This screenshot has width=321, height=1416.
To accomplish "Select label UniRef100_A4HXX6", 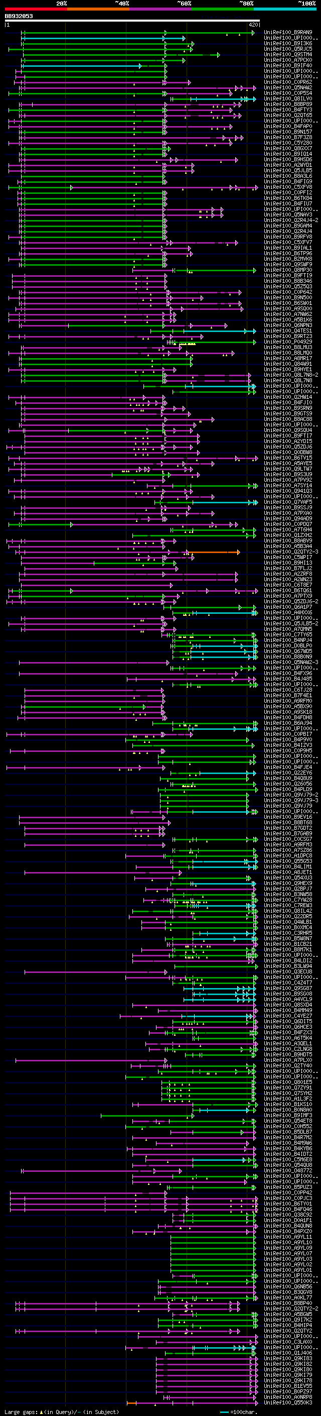I will click(287, 613).
